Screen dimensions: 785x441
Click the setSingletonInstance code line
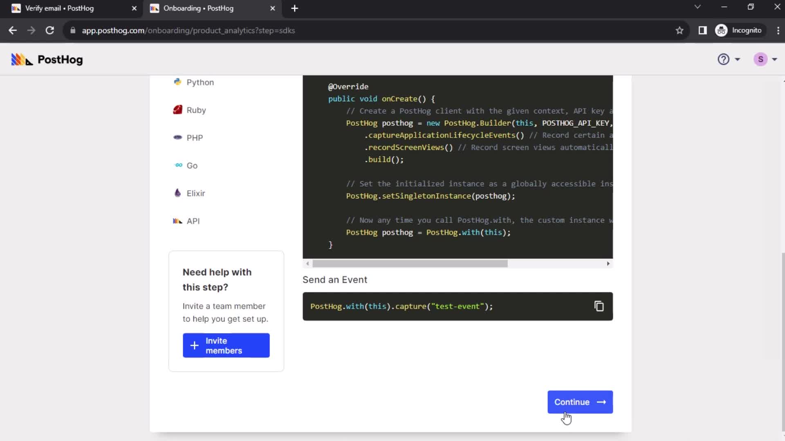point(431,196)
